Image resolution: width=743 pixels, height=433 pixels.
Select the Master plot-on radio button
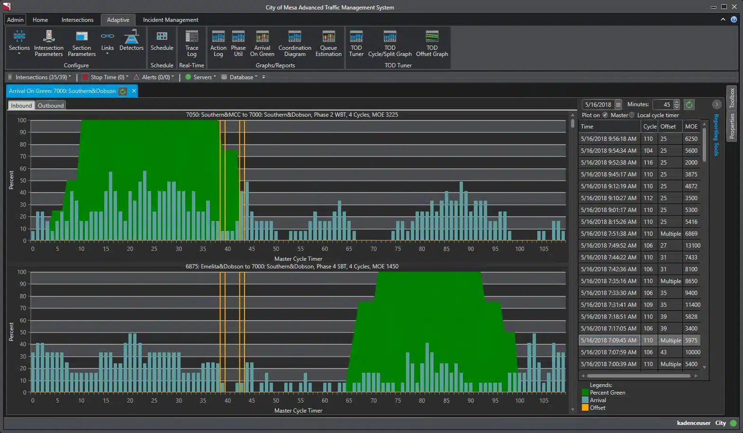(x=605, y=115)
